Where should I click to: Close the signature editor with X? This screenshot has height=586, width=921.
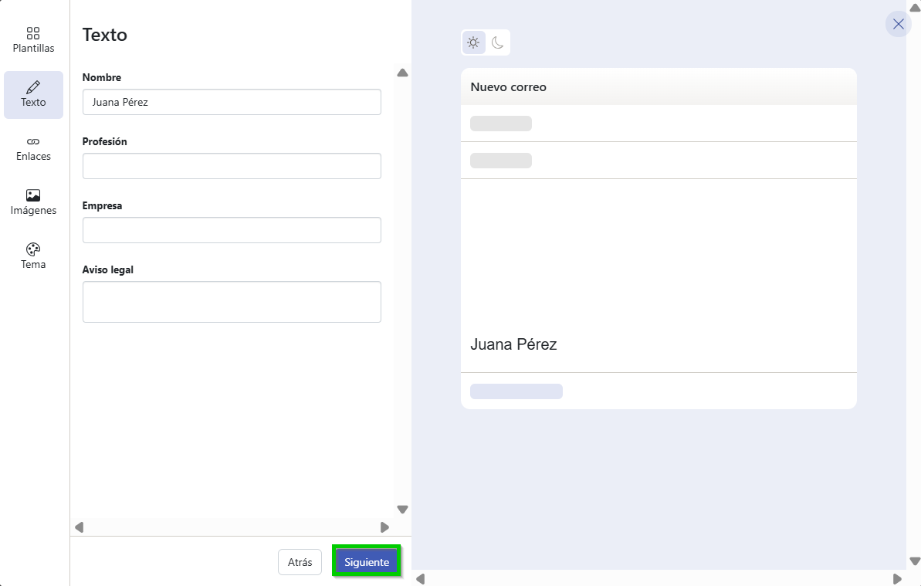coord(898,24)
